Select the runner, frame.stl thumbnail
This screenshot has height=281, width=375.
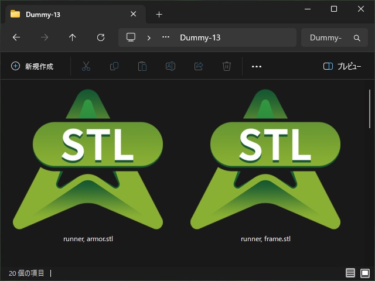265,159
